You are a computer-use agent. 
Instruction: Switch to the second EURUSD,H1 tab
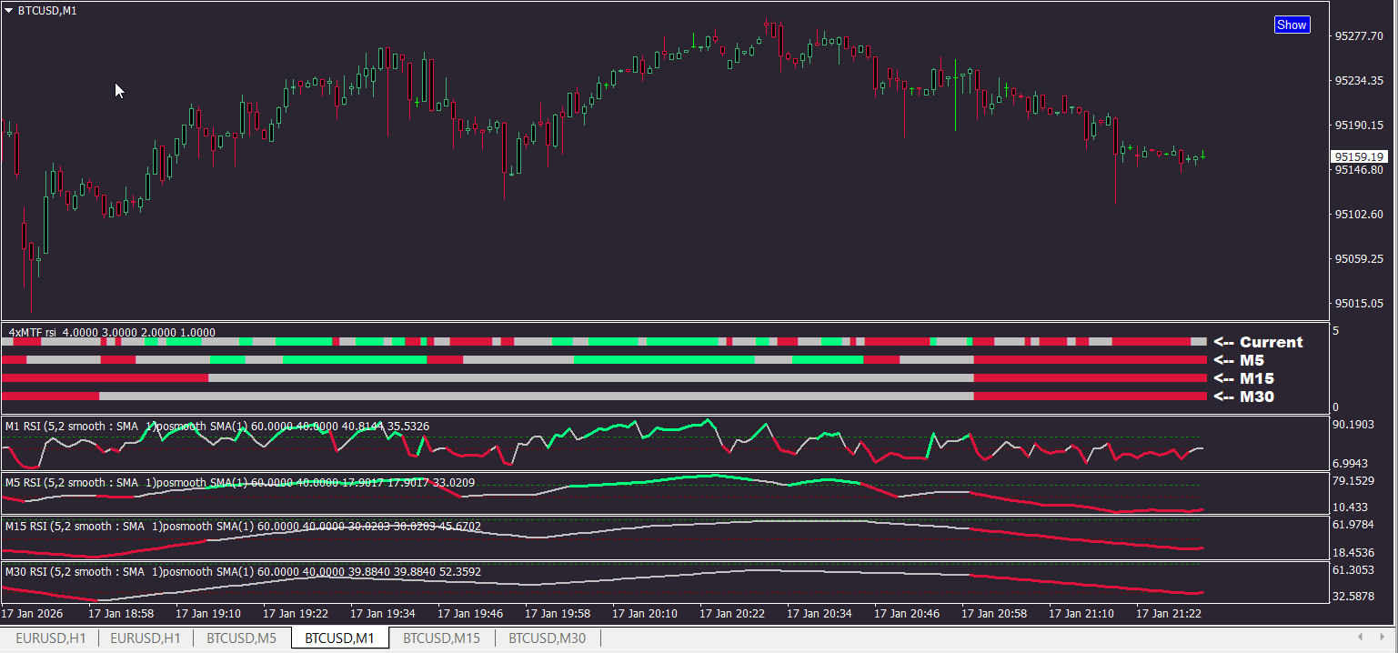point(146,638)
